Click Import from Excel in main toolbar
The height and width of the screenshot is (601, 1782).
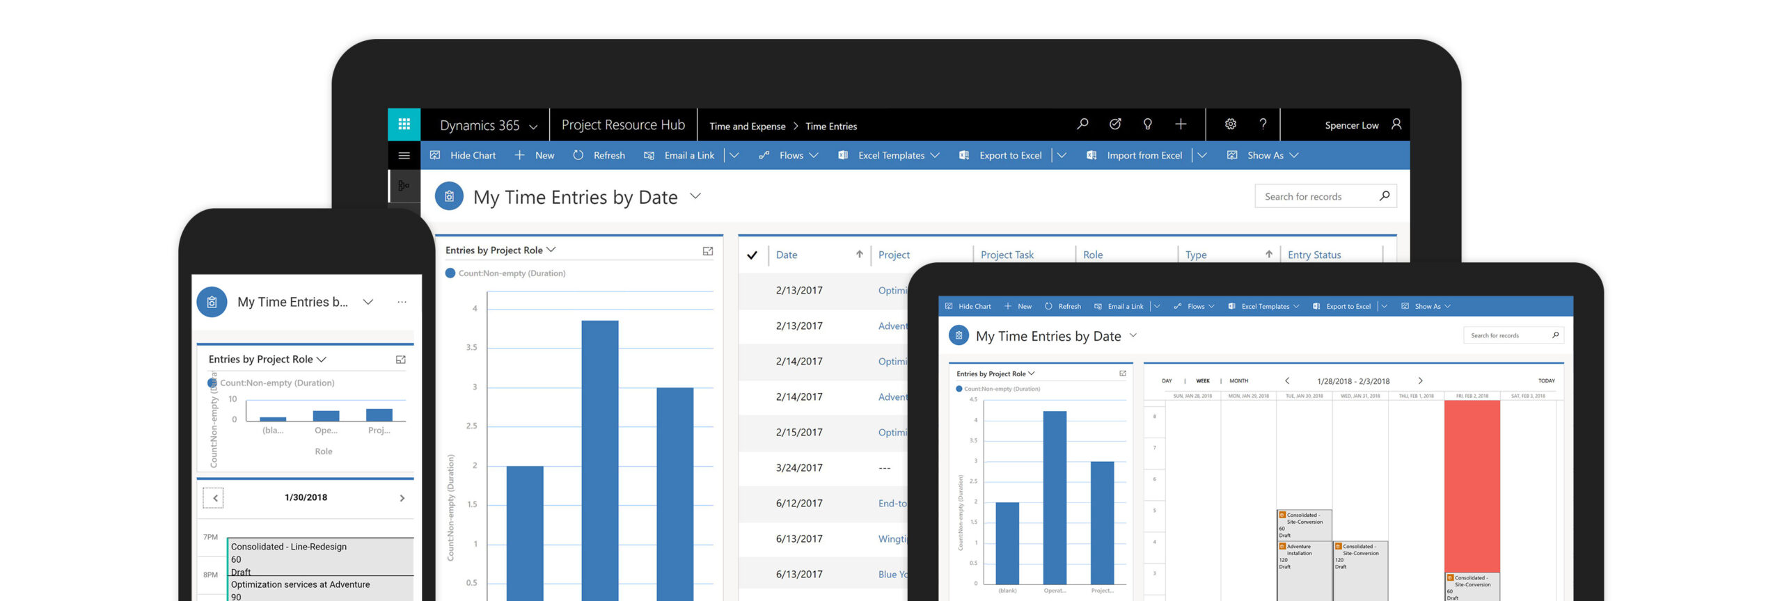coord(1135,155)
